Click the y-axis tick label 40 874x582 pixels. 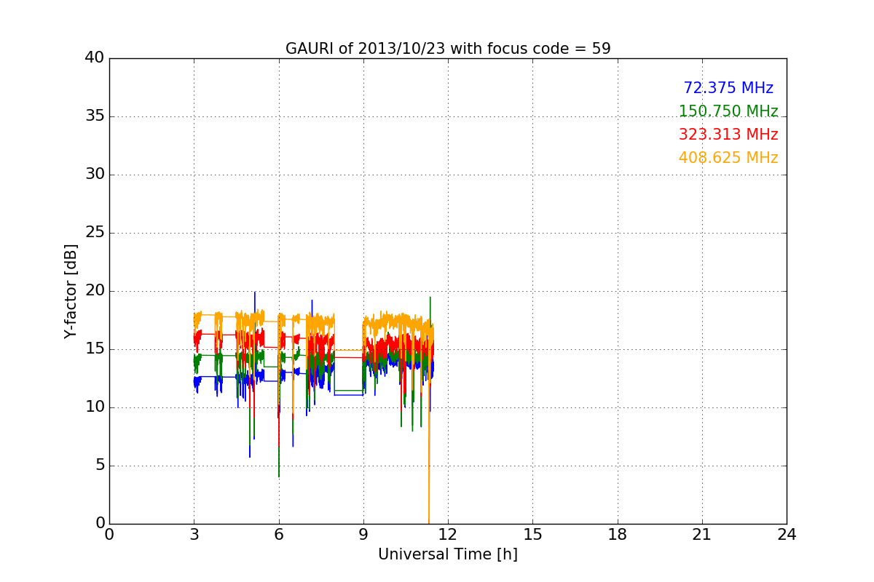click(x=95, y=58)
